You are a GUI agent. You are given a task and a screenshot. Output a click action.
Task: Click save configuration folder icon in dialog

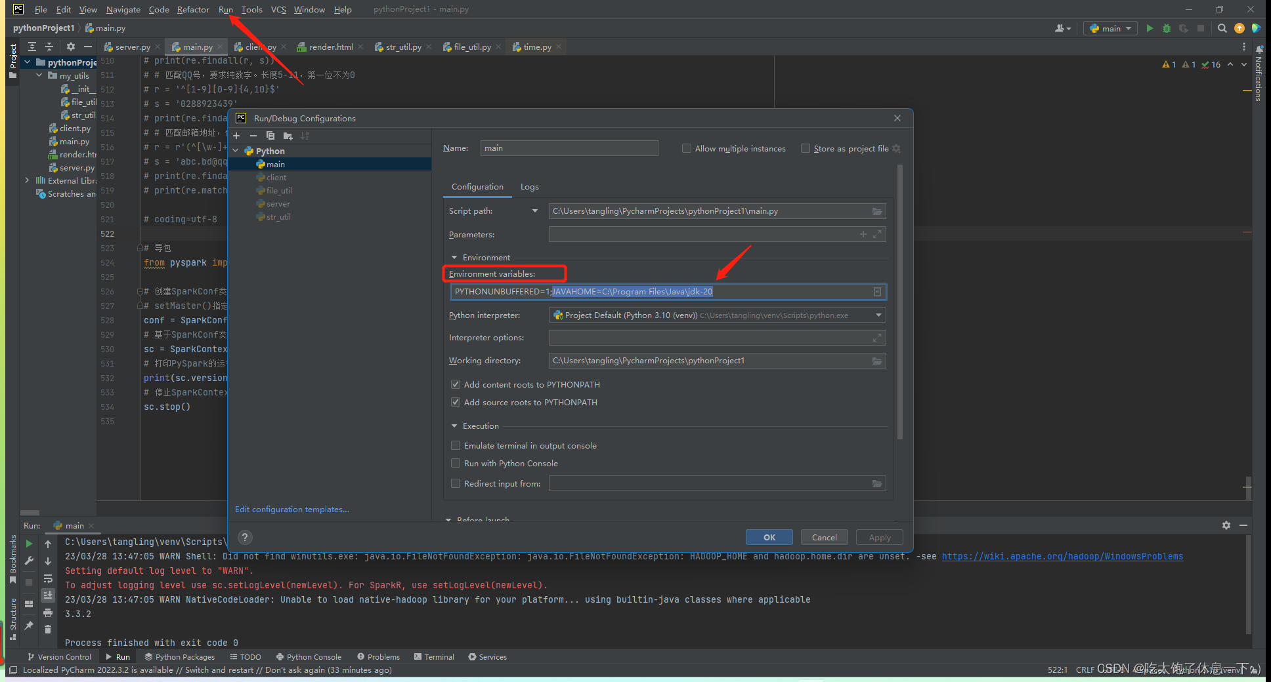pos(288,136)
